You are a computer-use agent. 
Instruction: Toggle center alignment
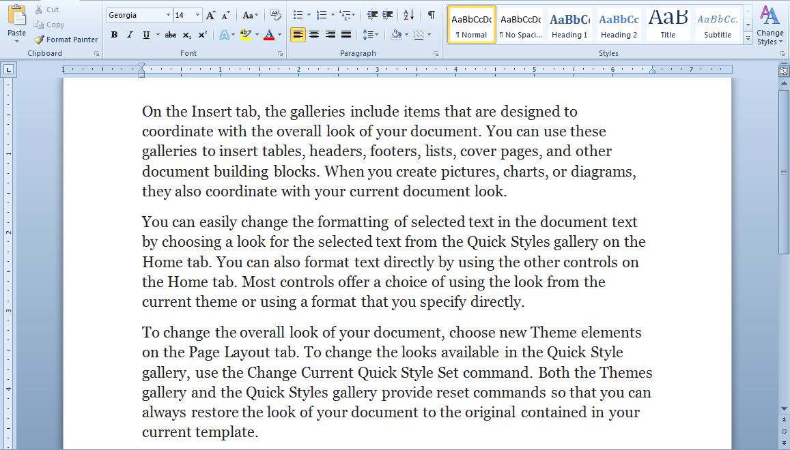pyautogui.click(x=314, y=33)
